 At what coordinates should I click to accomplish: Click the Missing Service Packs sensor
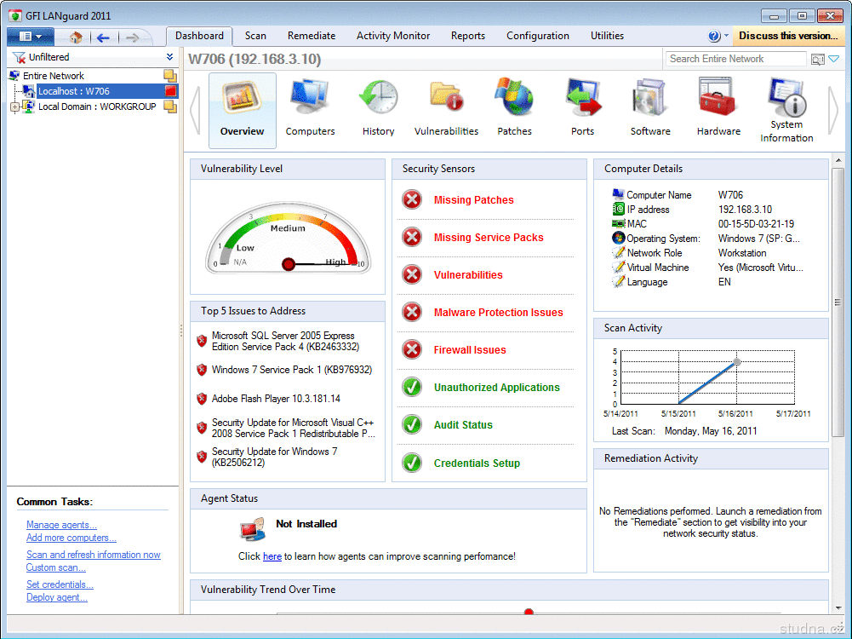coord(489,237)
